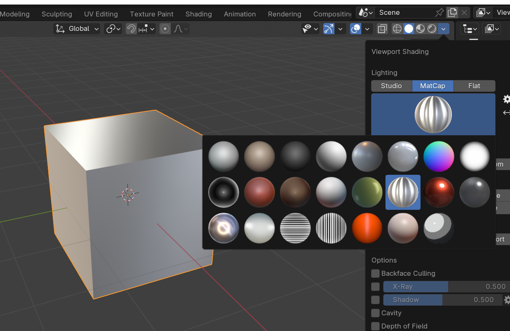Toggle X-ray icon in viewport header
Screen dimensions: 510x331
click(382, 29)
